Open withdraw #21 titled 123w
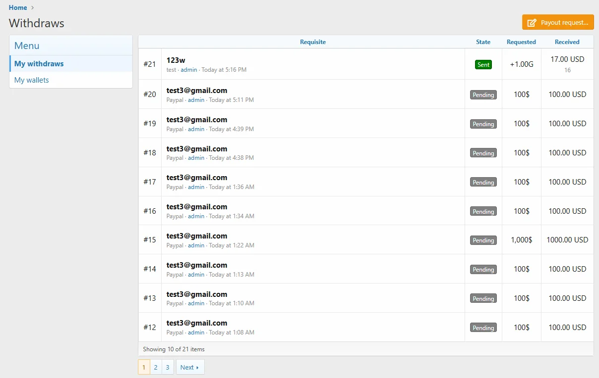 176,60
